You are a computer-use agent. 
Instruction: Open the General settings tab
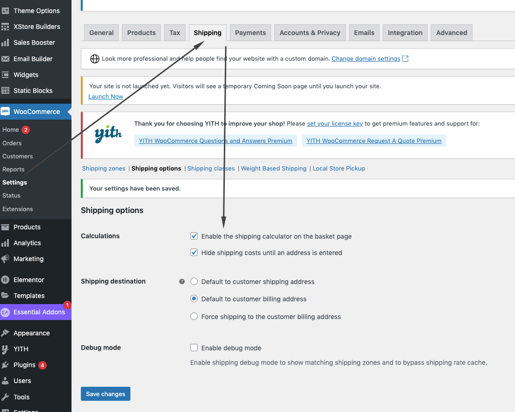tap(101, 33)
